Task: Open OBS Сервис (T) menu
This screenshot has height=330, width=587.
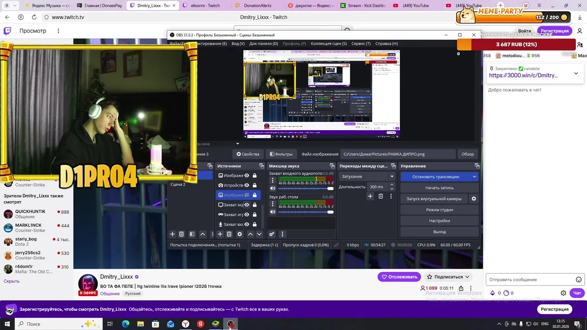Action: [361, 44]
